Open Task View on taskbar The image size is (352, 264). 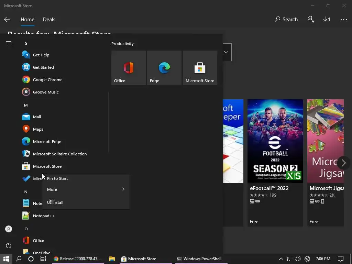(x=43, y=259)
